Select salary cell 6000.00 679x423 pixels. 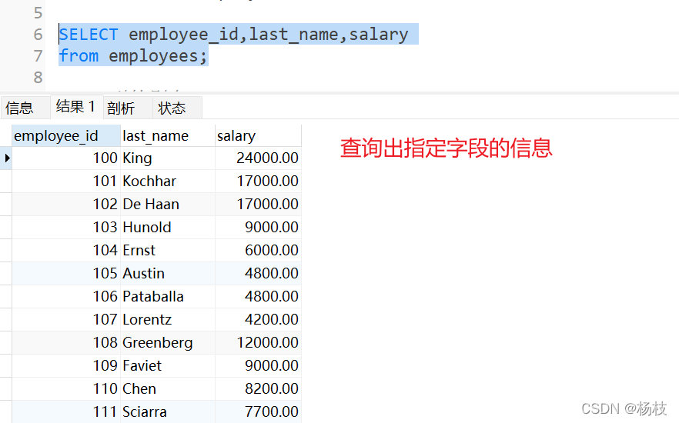[258, 251]
